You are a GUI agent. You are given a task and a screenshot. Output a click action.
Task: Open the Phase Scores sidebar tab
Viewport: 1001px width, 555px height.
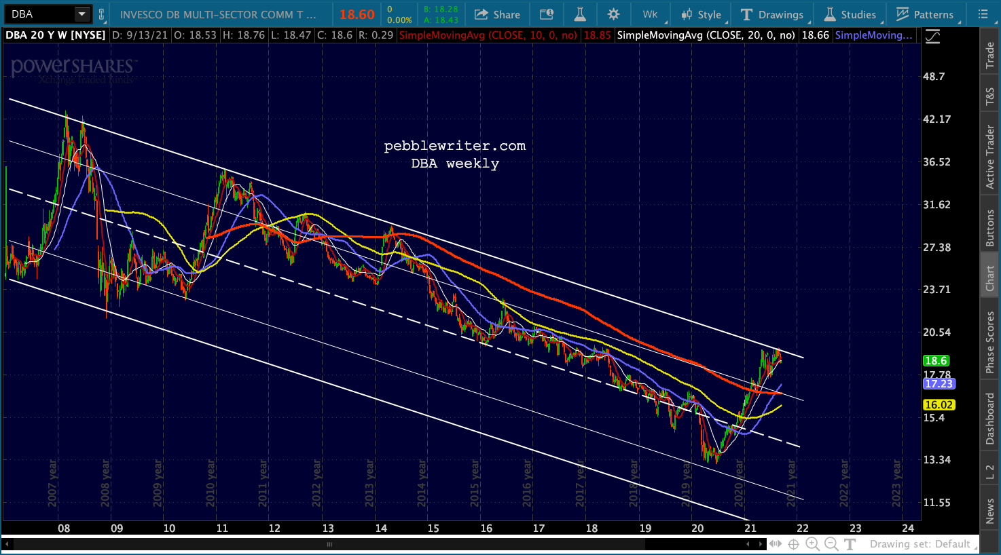[990, 343]
